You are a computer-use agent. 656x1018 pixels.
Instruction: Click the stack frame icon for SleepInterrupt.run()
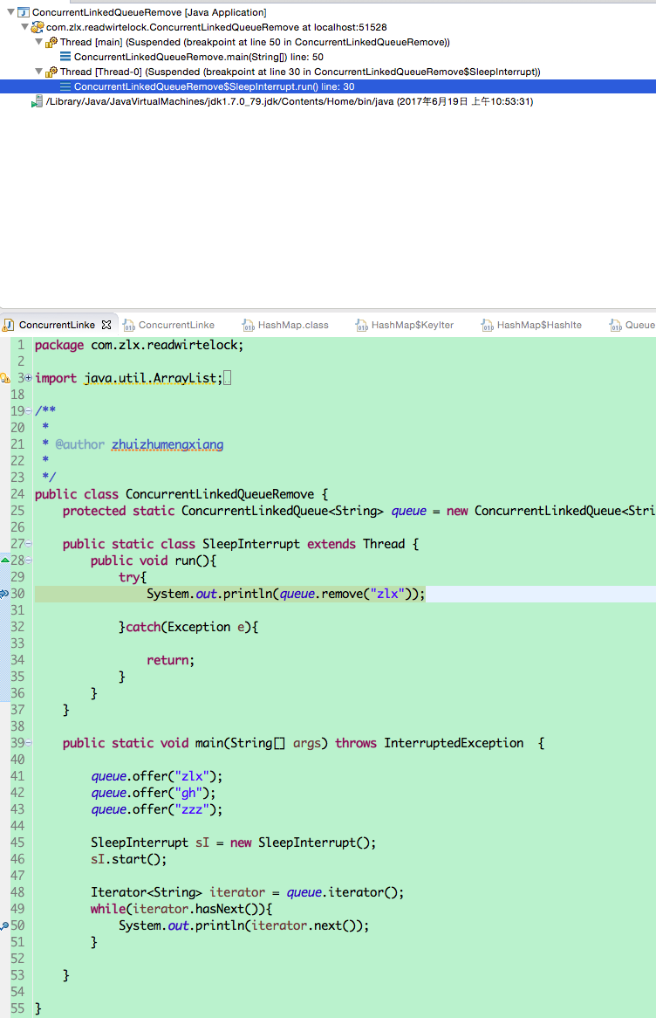click(x=65, y=87)
